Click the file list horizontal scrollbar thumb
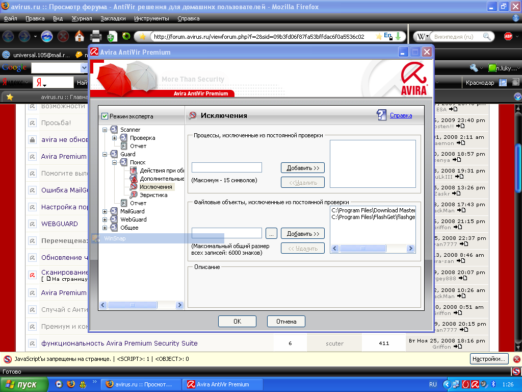This screenshot has width=522, height=392. (x=362, y=249)
